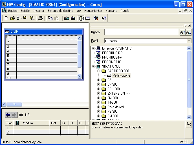
Task: Click the catalog info toggle icon
Action: [x=188, y=124]
